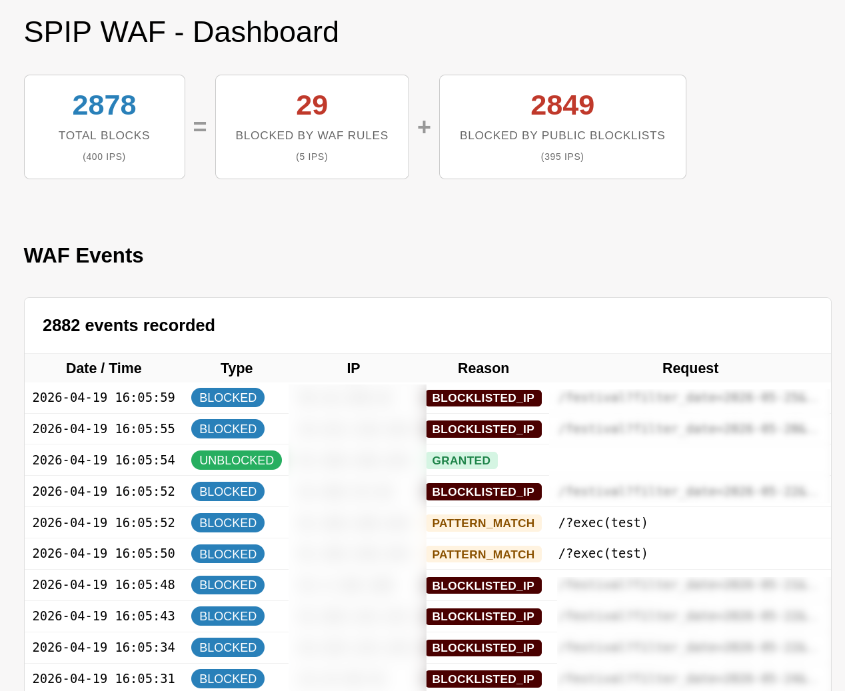Click the timestamp 2026-04-19 16:05:48
The height and width of the screenshot is (691, 845).
[x=103, y=585]
